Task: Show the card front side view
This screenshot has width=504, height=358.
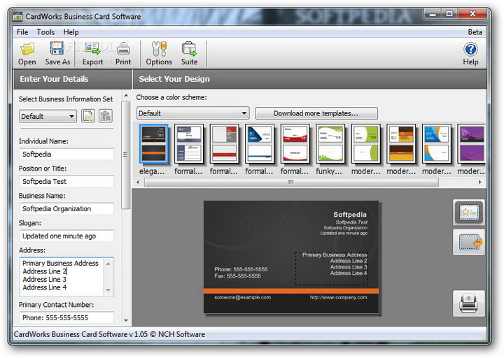Action: tap(468, 212)
